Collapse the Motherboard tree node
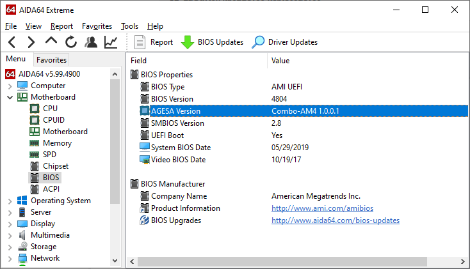 [10, 98]
